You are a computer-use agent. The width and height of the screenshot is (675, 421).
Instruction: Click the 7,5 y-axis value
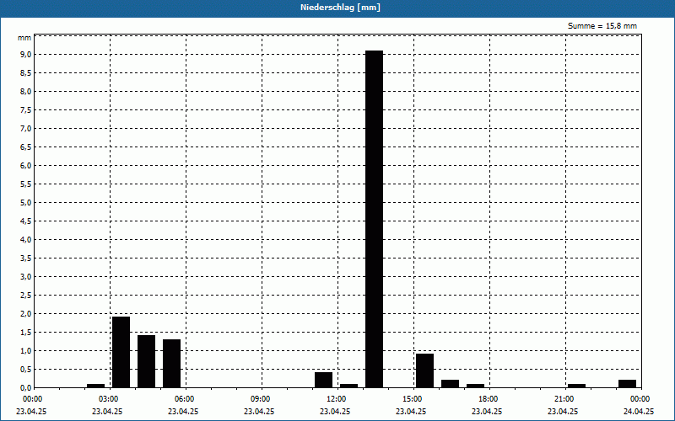[24, 110]
